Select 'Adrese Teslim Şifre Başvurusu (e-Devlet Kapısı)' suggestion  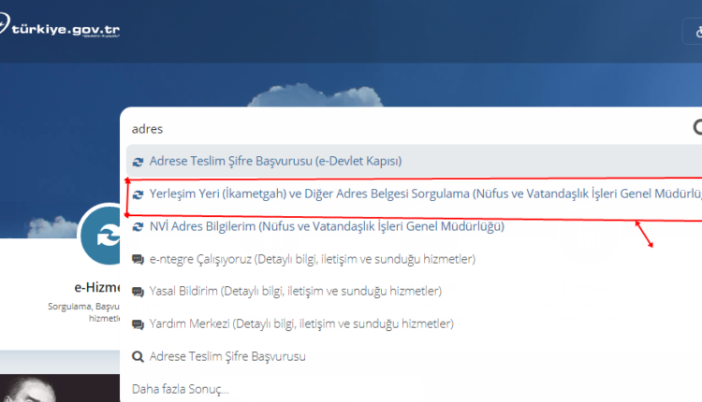tap(414, 161)
